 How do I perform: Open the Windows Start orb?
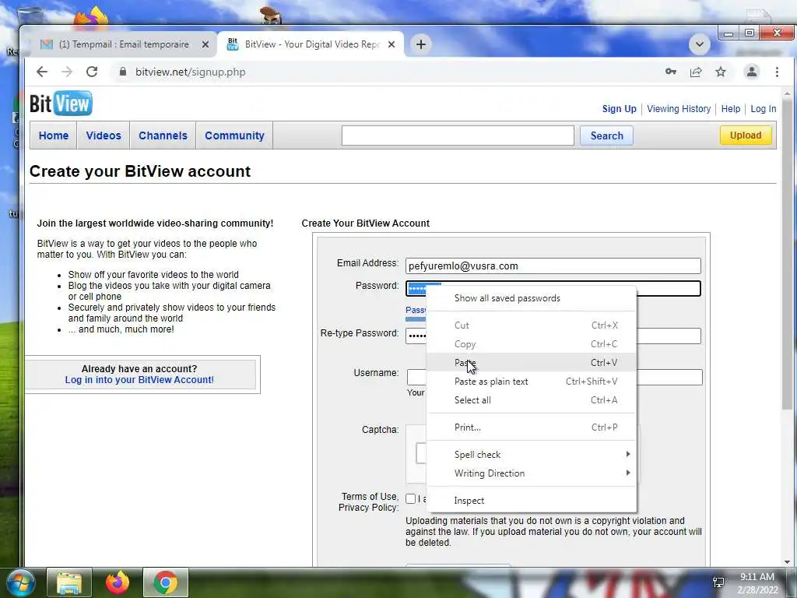click(20, 582)
